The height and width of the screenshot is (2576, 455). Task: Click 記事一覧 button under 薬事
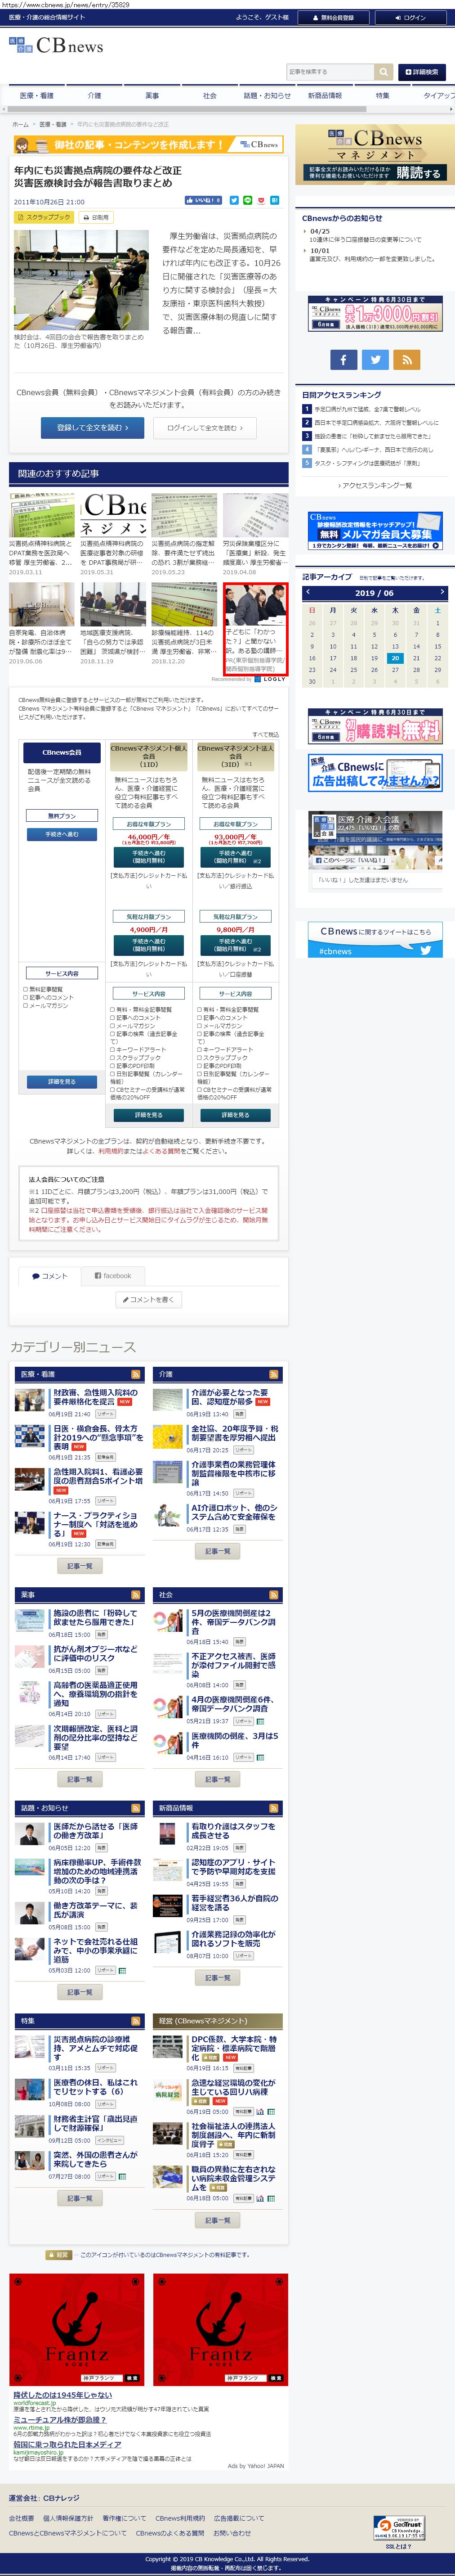(x=79, y=1779)
